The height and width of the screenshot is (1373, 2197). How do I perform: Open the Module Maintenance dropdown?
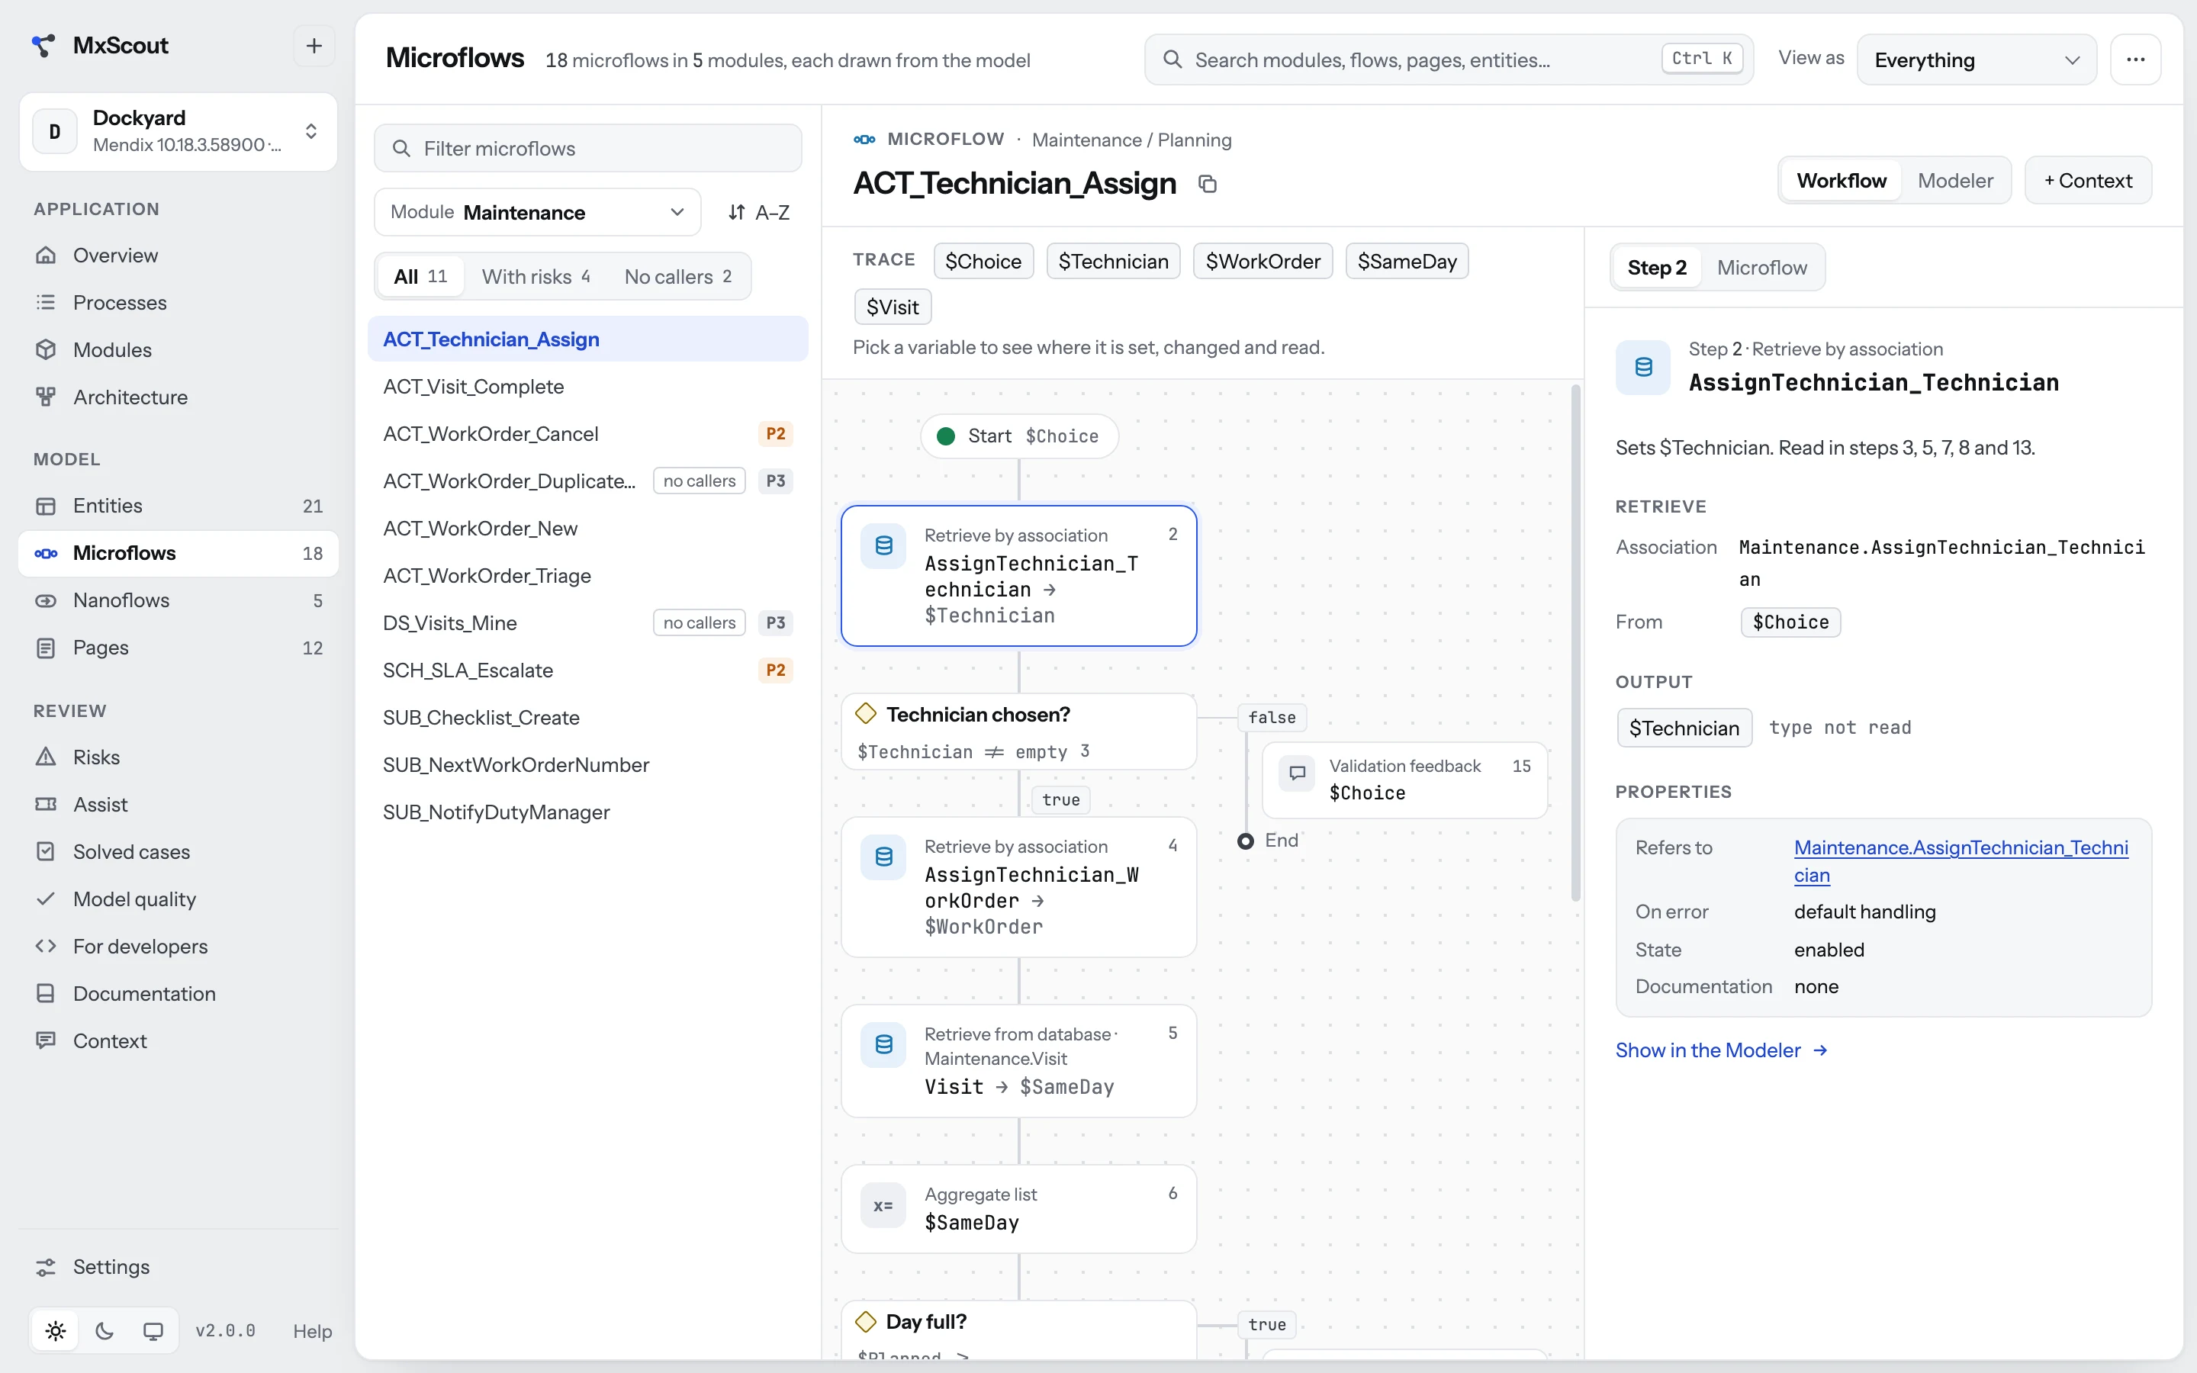[x=538, y=213]
